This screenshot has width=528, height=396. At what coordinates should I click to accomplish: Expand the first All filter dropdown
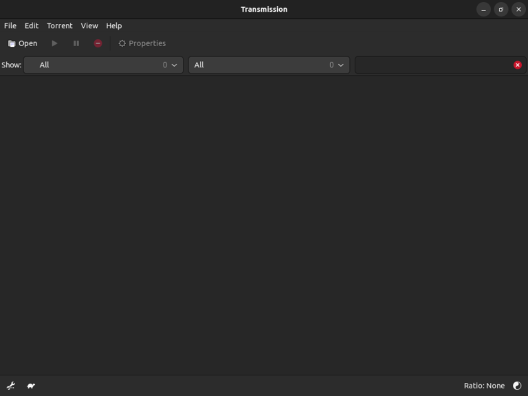click(103, 65)
